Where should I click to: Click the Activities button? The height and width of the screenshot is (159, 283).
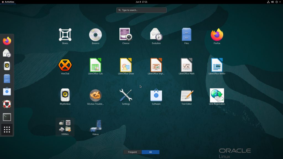8,2
